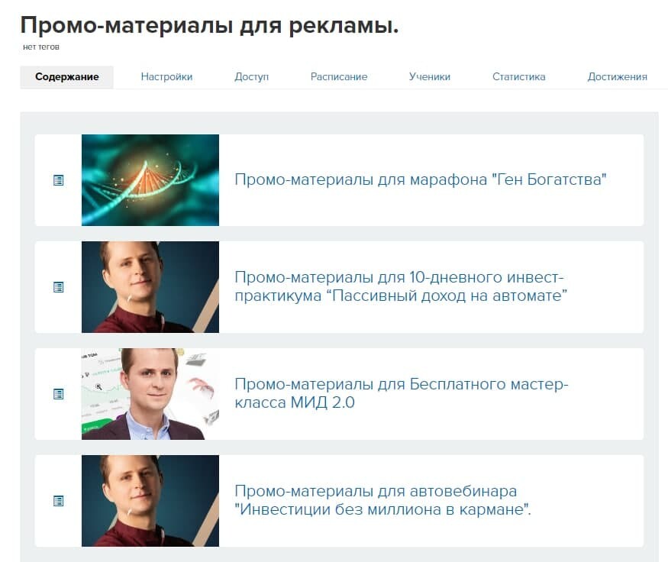Open the Содержание tab
668x562 pixels.
[67, 77]
